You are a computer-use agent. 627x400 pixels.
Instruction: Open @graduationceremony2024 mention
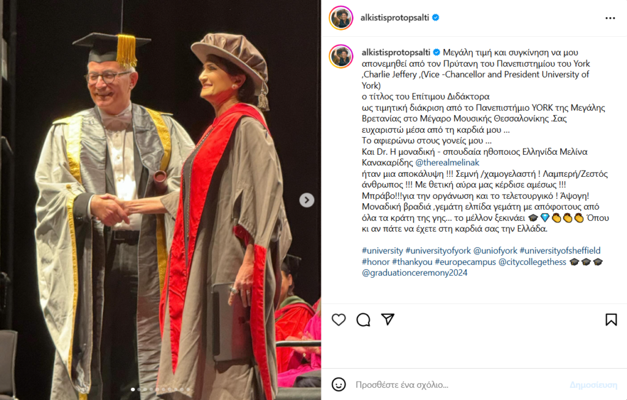415,273
